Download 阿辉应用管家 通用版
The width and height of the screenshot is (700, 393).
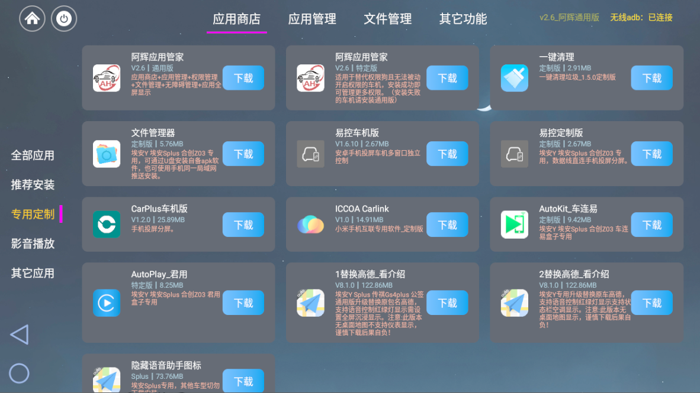[243, 78]
